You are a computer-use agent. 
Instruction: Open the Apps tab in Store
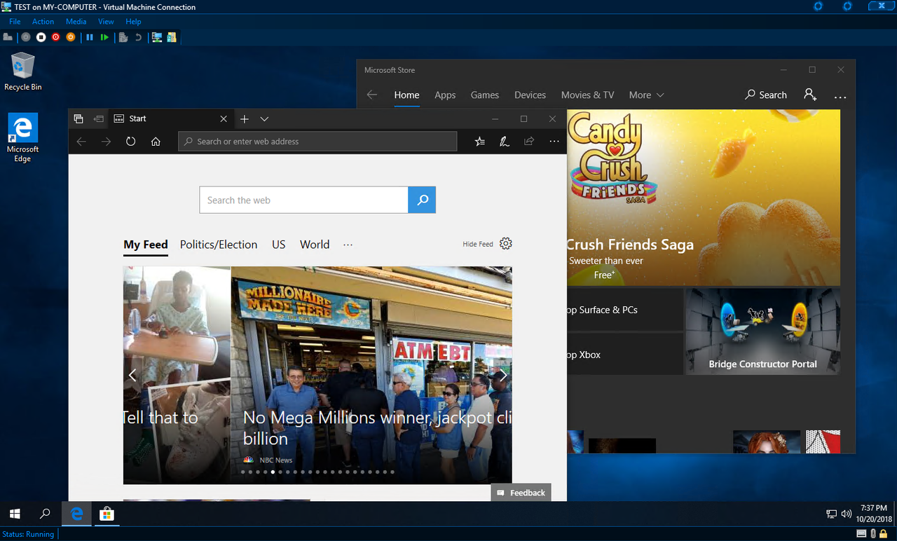click(x=445, y=95)
